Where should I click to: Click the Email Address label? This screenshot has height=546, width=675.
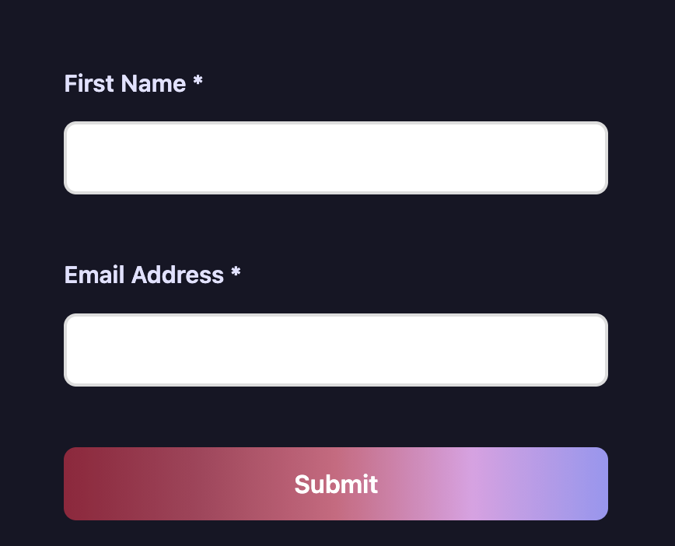tap(144, 275)
